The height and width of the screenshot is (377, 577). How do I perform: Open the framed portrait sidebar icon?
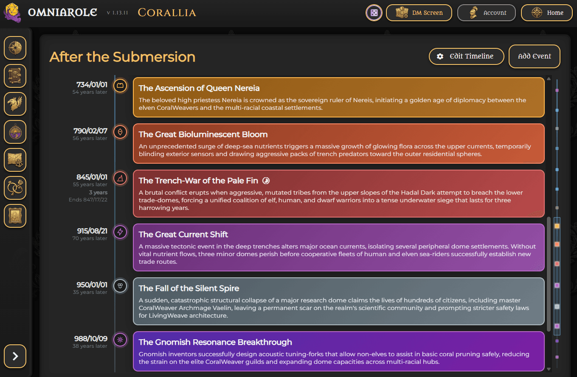15,216
